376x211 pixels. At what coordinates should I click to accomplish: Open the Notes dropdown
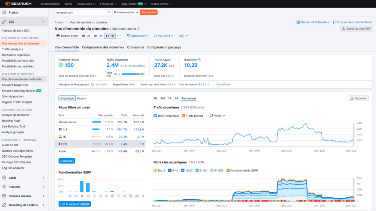(217, 115)
